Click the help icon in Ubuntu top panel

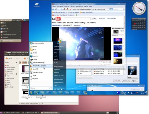point(25,20)
